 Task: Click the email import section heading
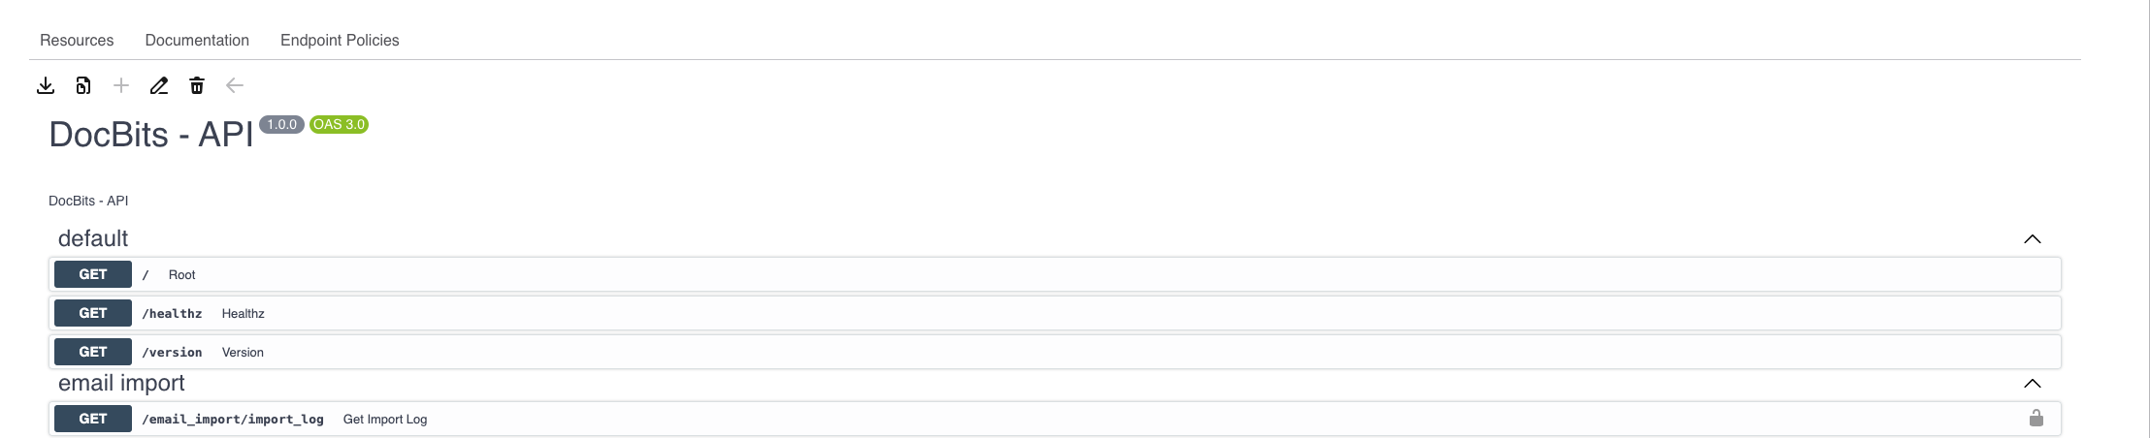tap(121, 383)
